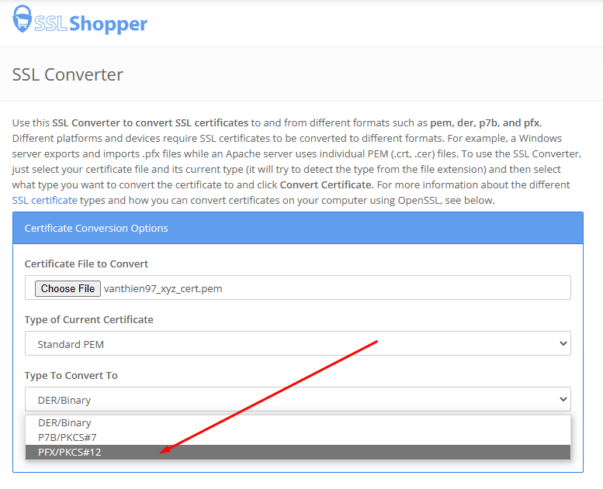Open the Type To Convert To dropdown
603x489 pixels.
(298, 399)
